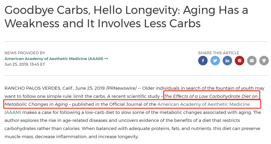The height and width of the screenshot is (144, 271).
Task: Click the RANCHO PALOS VERDES dateline
Action: [33, 88]
